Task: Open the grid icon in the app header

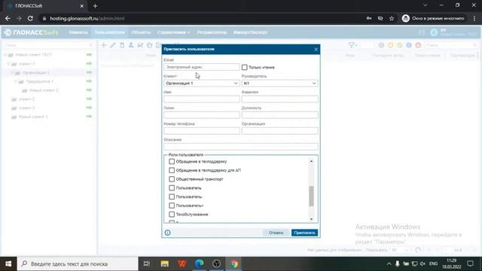Action: 422,32
